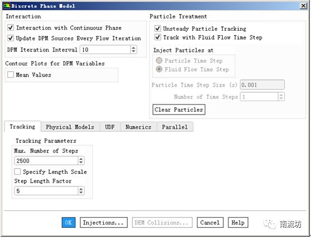Toggle Track with Fluid Flow Time Step
This screenshot has height=238, width=311.
(x=157, y=37)
